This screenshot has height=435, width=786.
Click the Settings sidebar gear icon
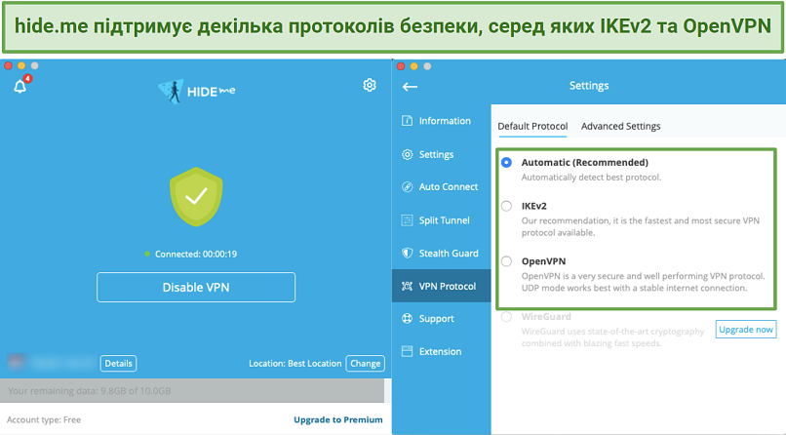407,154
